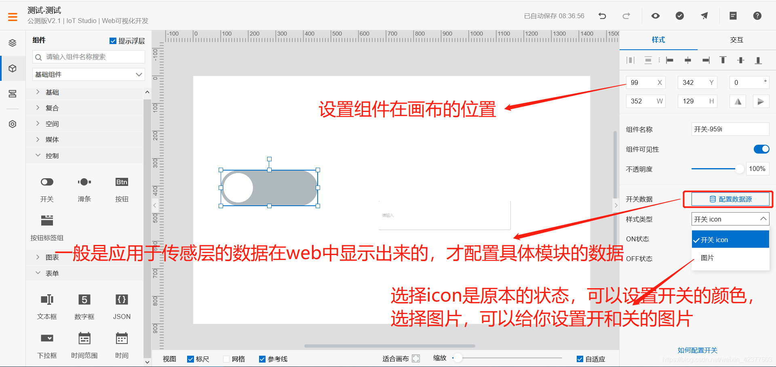Switch to 交互 tab
This screenshot has width=776, height=367.
pyautogui.click(x=736, y=40)
